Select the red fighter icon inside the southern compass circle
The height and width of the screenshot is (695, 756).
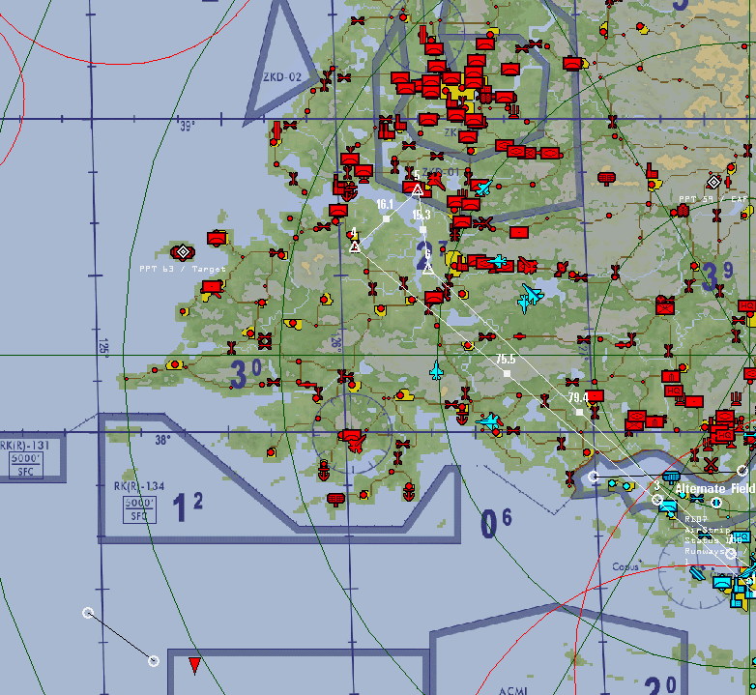(x=358, y=443)
